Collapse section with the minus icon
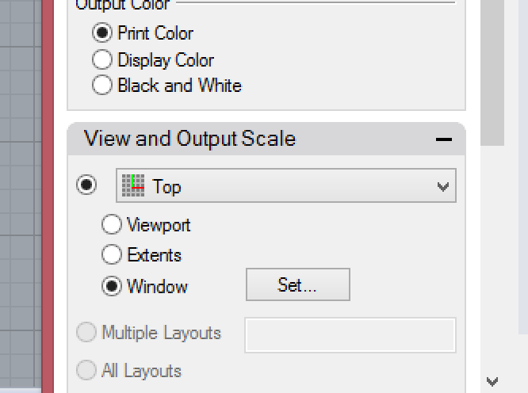 pos(443,139)
